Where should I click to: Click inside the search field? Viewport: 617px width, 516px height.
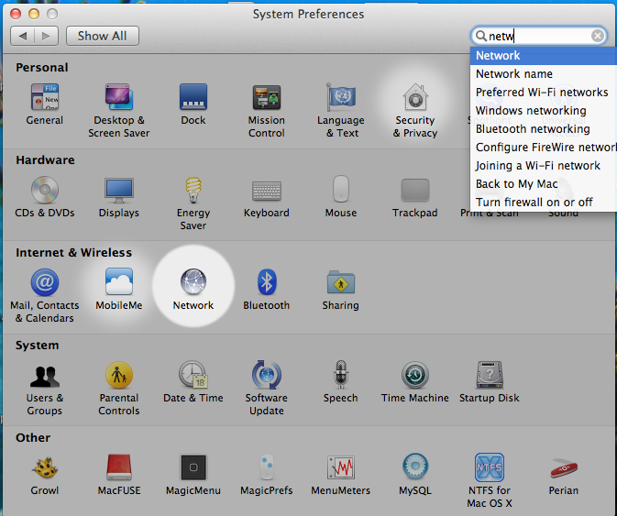(539, 36)
